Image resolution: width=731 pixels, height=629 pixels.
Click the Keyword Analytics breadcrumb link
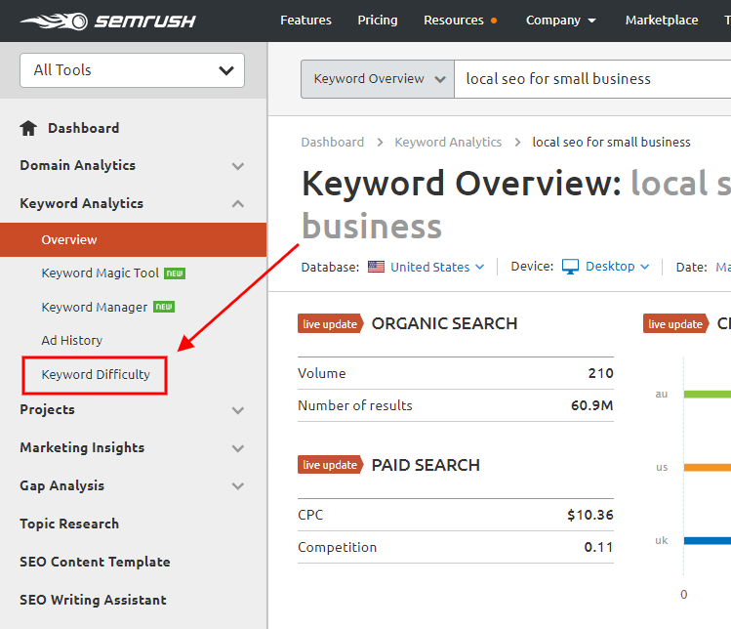(448, 143)
